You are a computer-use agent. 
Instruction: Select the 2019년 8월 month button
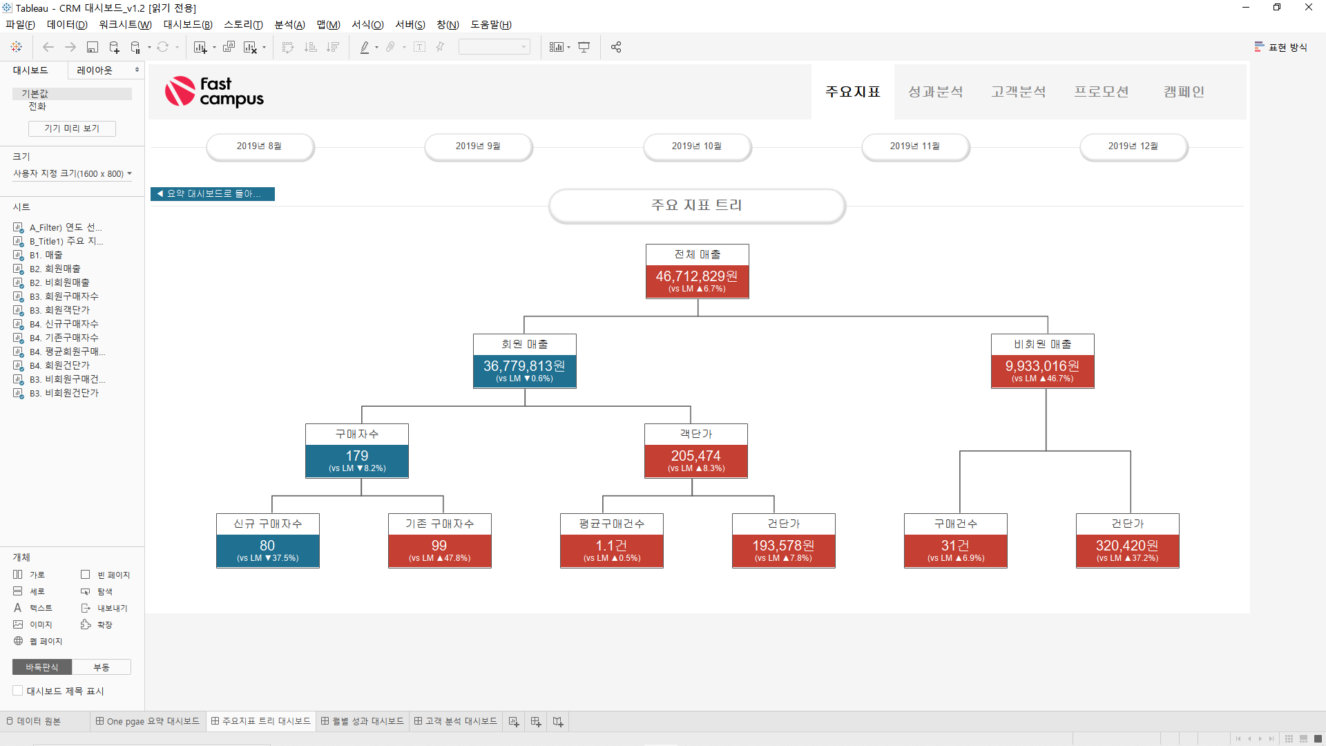point(260,146)
